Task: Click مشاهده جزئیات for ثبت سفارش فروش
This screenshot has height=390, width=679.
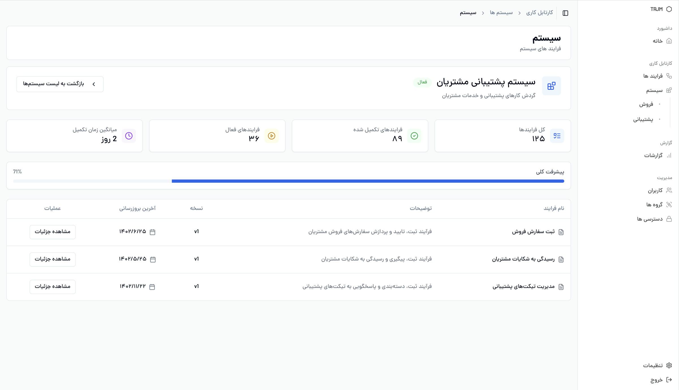Action: point(53,232)
